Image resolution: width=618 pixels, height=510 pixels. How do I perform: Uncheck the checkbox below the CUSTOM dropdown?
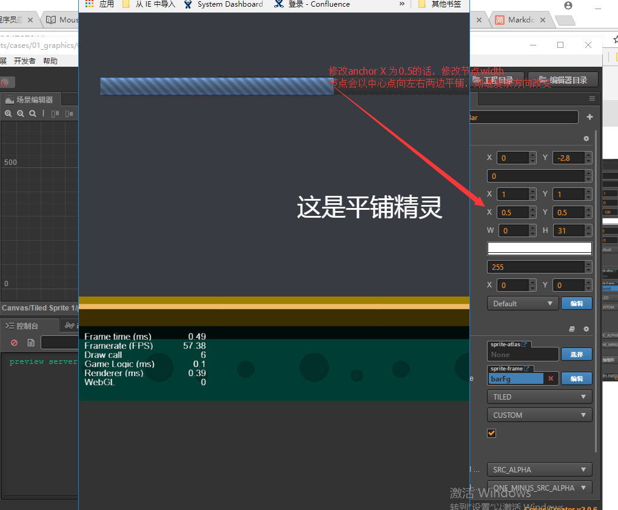[491, 433]
